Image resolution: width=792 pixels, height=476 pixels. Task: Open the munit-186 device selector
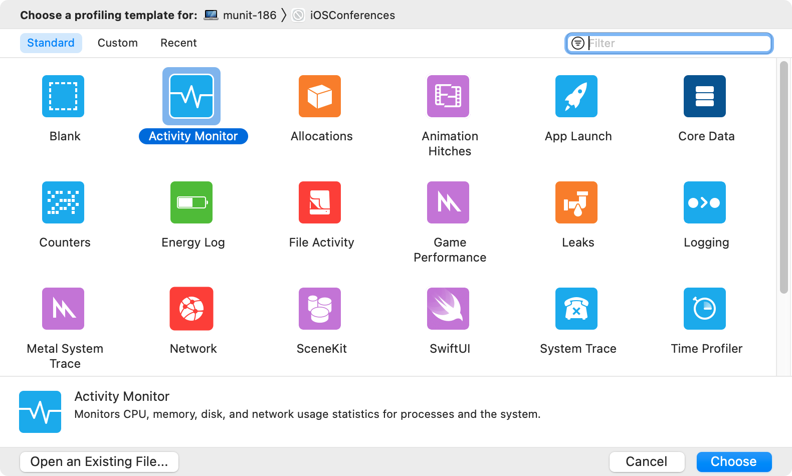[x=240, y=15]
